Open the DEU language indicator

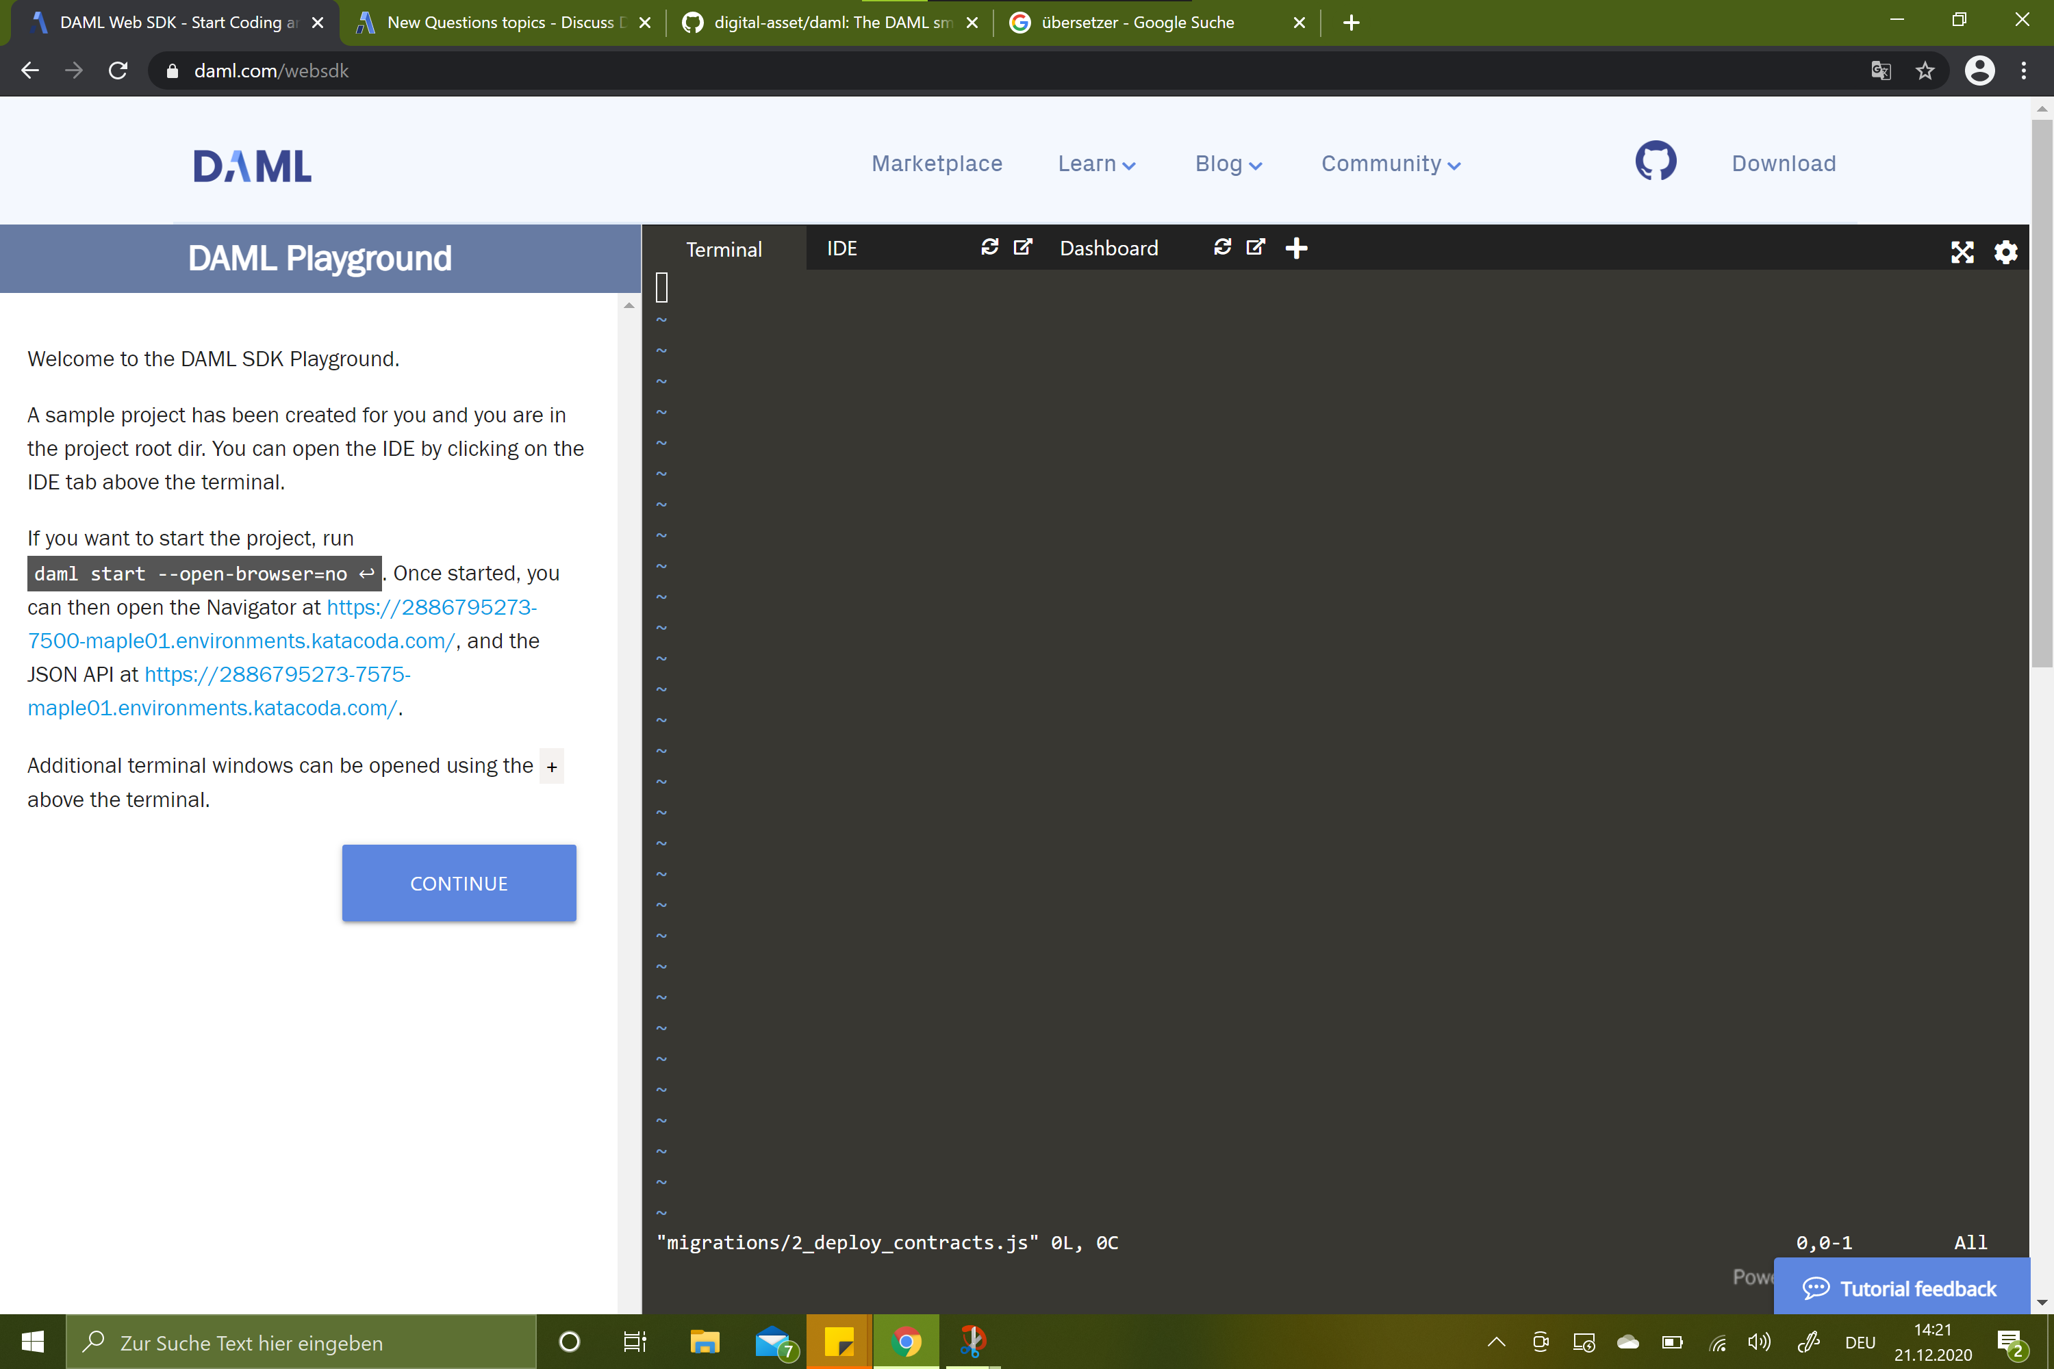(x=1860, y=1342)
